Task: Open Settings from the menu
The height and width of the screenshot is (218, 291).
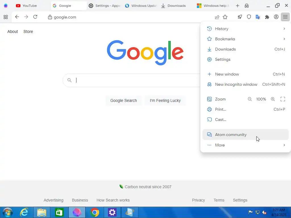Action: pos(246,59)
